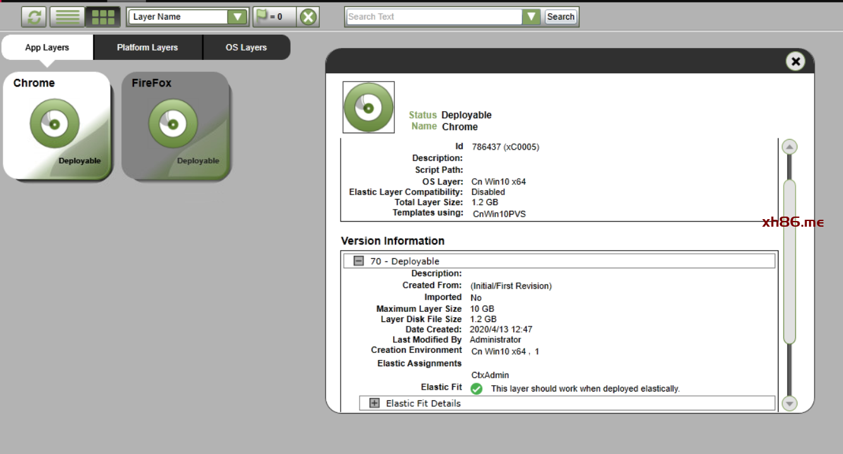Image resolution: width=843 pixels, height=454 pixels.
Task: Close the Chrome layer details panel
Action: coord(796,61)
